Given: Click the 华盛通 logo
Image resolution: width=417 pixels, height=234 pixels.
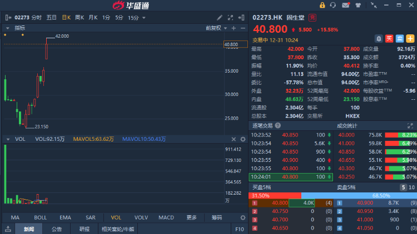Looking at the screenshot, I should [131, 6].
